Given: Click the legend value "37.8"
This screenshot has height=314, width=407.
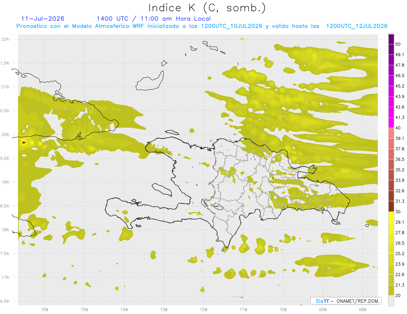Looking at the screenshot, I should click(400, 149).
